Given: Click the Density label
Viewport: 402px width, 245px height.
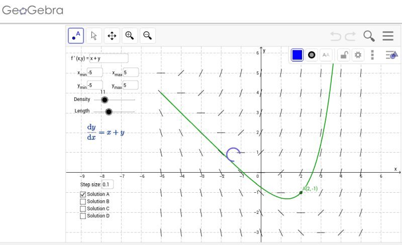Looking at the screenshot, I should [x=82, y=99].
